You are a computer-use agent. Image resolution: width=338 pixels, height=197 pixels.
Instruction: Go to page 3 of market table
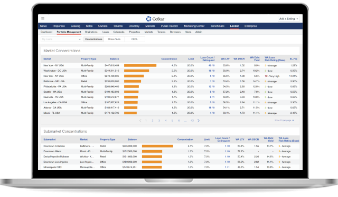[x=159, y=121]
